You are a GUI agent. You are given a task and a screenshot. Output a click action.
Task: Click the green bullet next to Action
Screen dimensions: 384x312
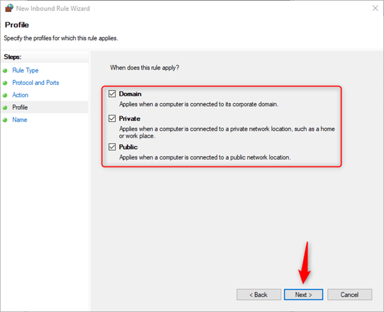click(x=6, y=95)
